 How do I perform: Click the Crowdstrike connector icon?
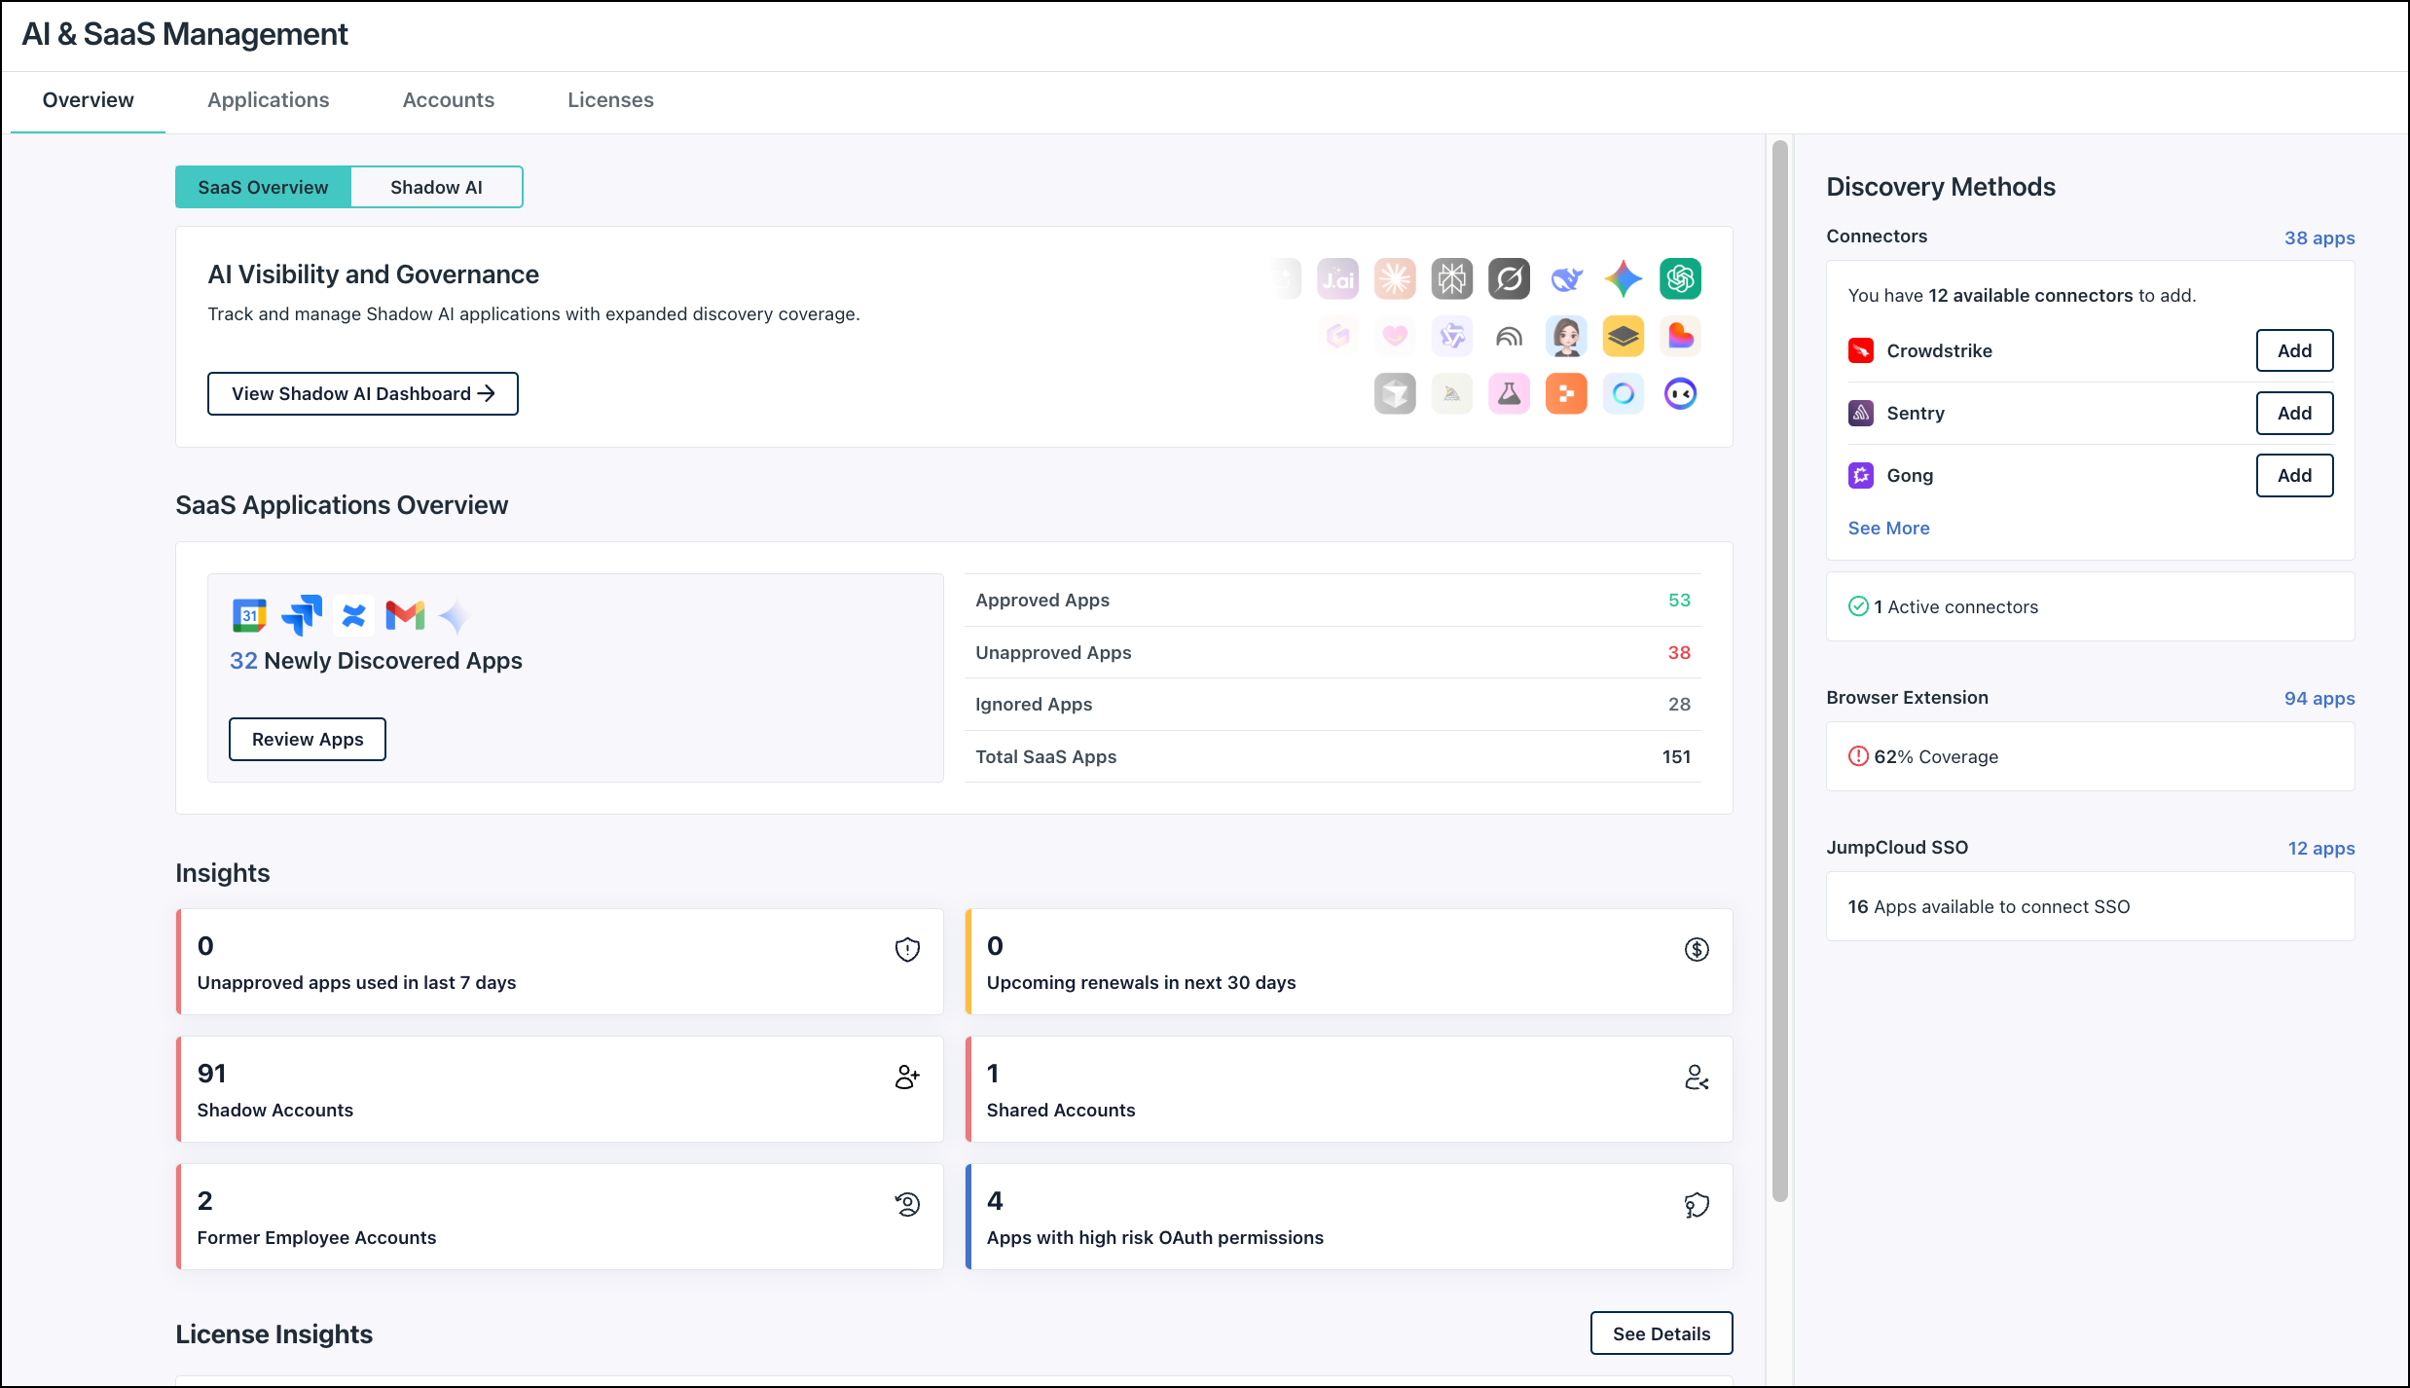click(1861, 350)
